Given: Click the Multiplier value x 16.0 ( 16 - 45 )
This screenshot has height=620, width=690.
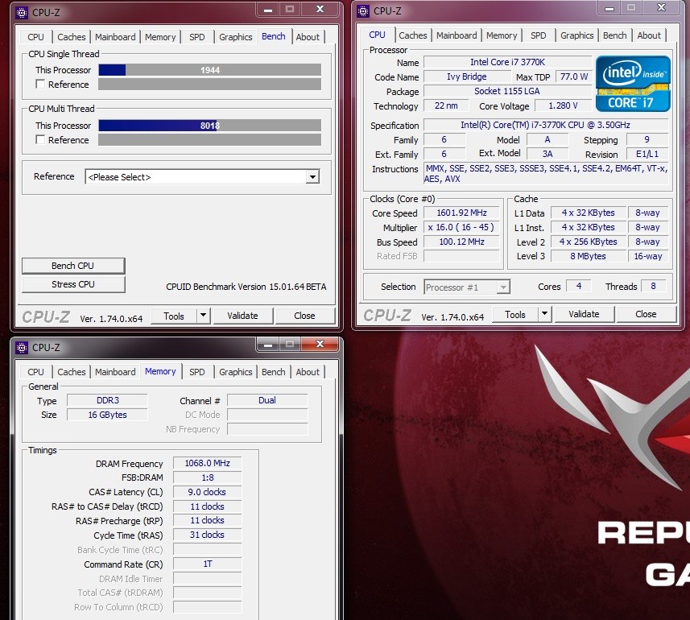Looking at the screenshot, I should pos(461,228).
